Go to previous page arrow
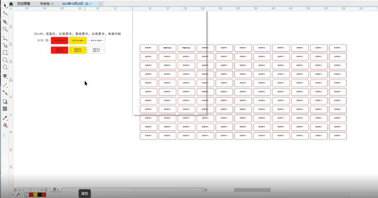The width and height of the screenshot is (378, 198). [23, 190]
